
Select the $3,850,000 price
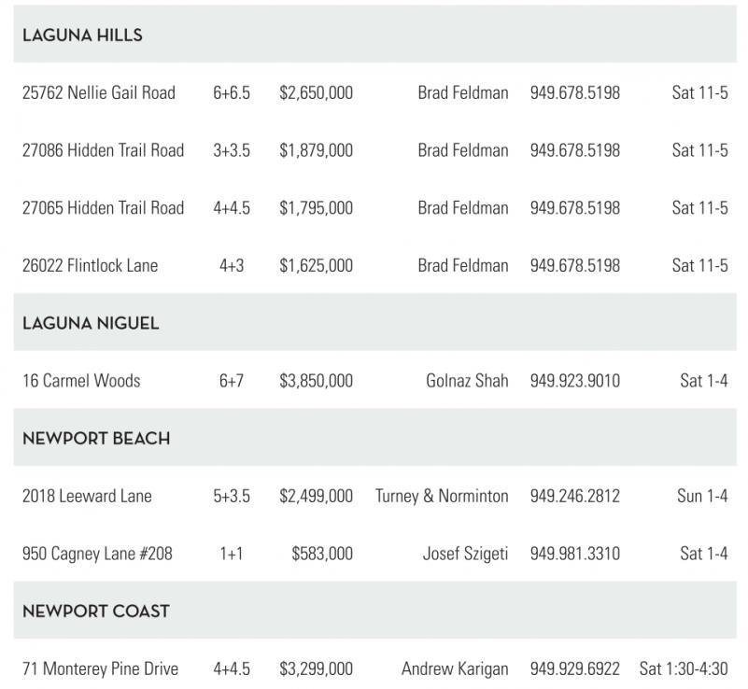tap(316, 381)
